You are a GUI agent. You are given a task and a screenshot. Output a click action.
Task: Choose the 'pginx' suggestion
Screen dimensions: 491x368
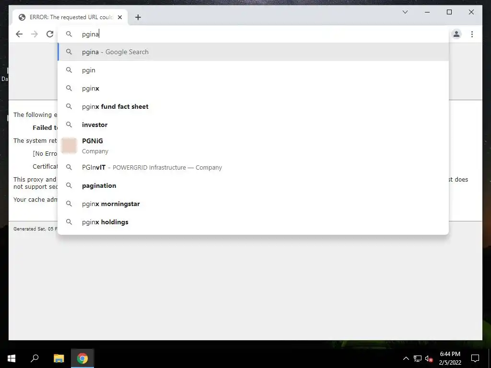pyautogui.click(x=253, y=88)
